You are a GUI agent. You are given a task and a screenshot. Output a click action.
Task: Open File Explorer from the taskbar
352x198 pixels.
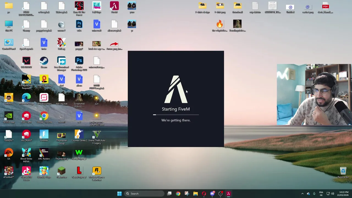(x=195, y=194)
